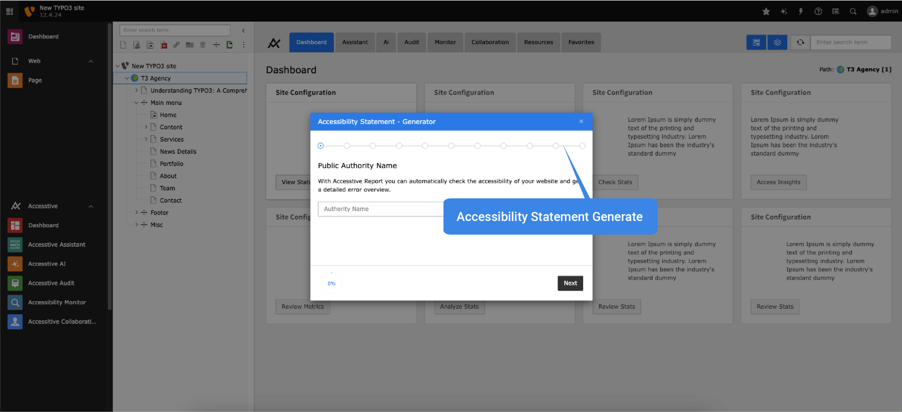Expand the Misc tree node
Image resolution: width=902 pixels, height=412 pixels.
point(136,224)
